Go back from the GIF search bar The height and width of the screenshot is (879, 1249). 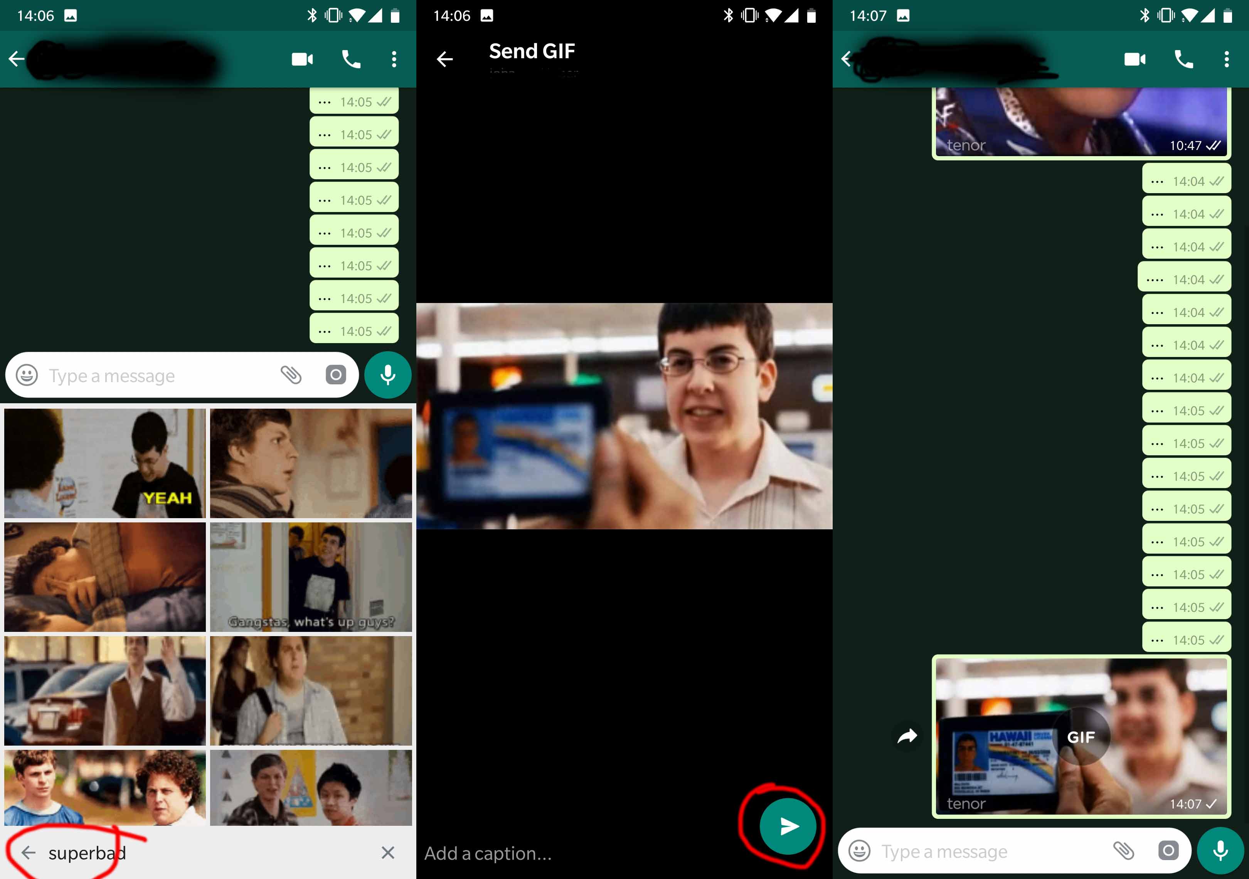(28, 852)
